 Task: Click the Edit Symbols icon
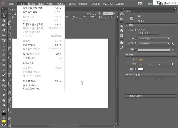click(94, 14)
